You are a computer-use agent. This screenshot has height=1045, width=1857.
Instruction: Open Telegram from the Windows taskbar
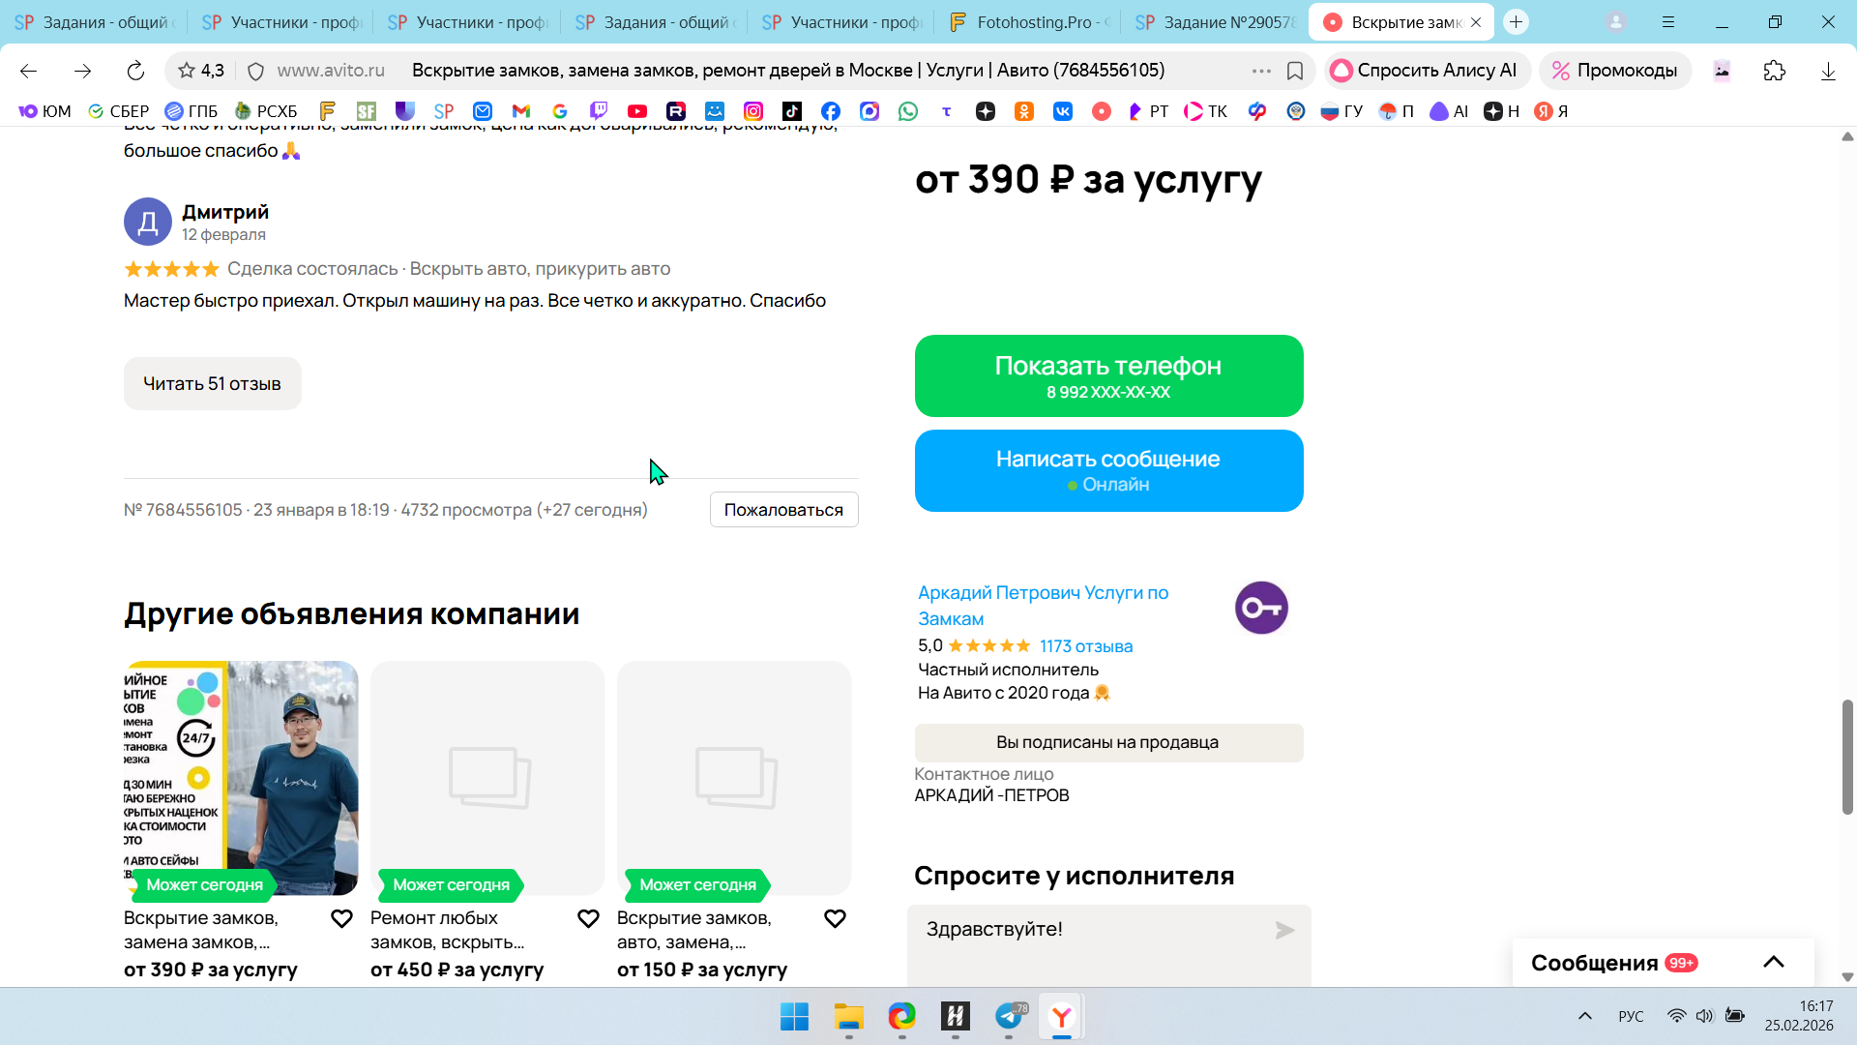[x=1009, y=1016]
